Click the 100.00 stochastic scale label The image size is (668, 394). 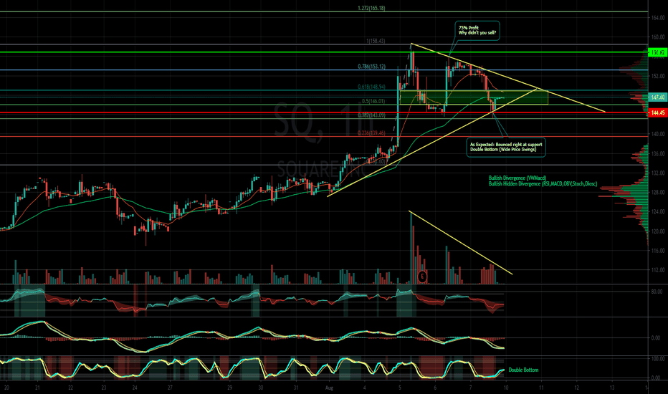click(x=658, y=359)
